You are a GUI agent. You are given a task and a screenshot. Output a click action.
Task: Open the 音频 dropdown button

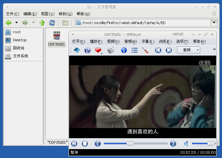point(189,50)
